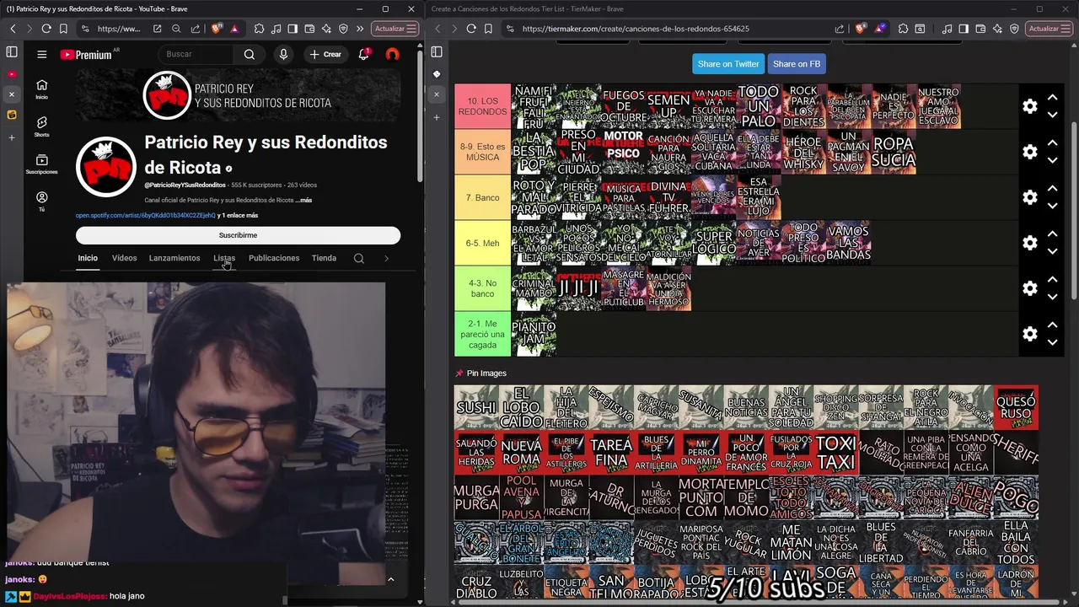The height and width of the screenshot is (607, 1079).
Task: Search within the channel using tab magnifier
Action: (x=359, y=258)
